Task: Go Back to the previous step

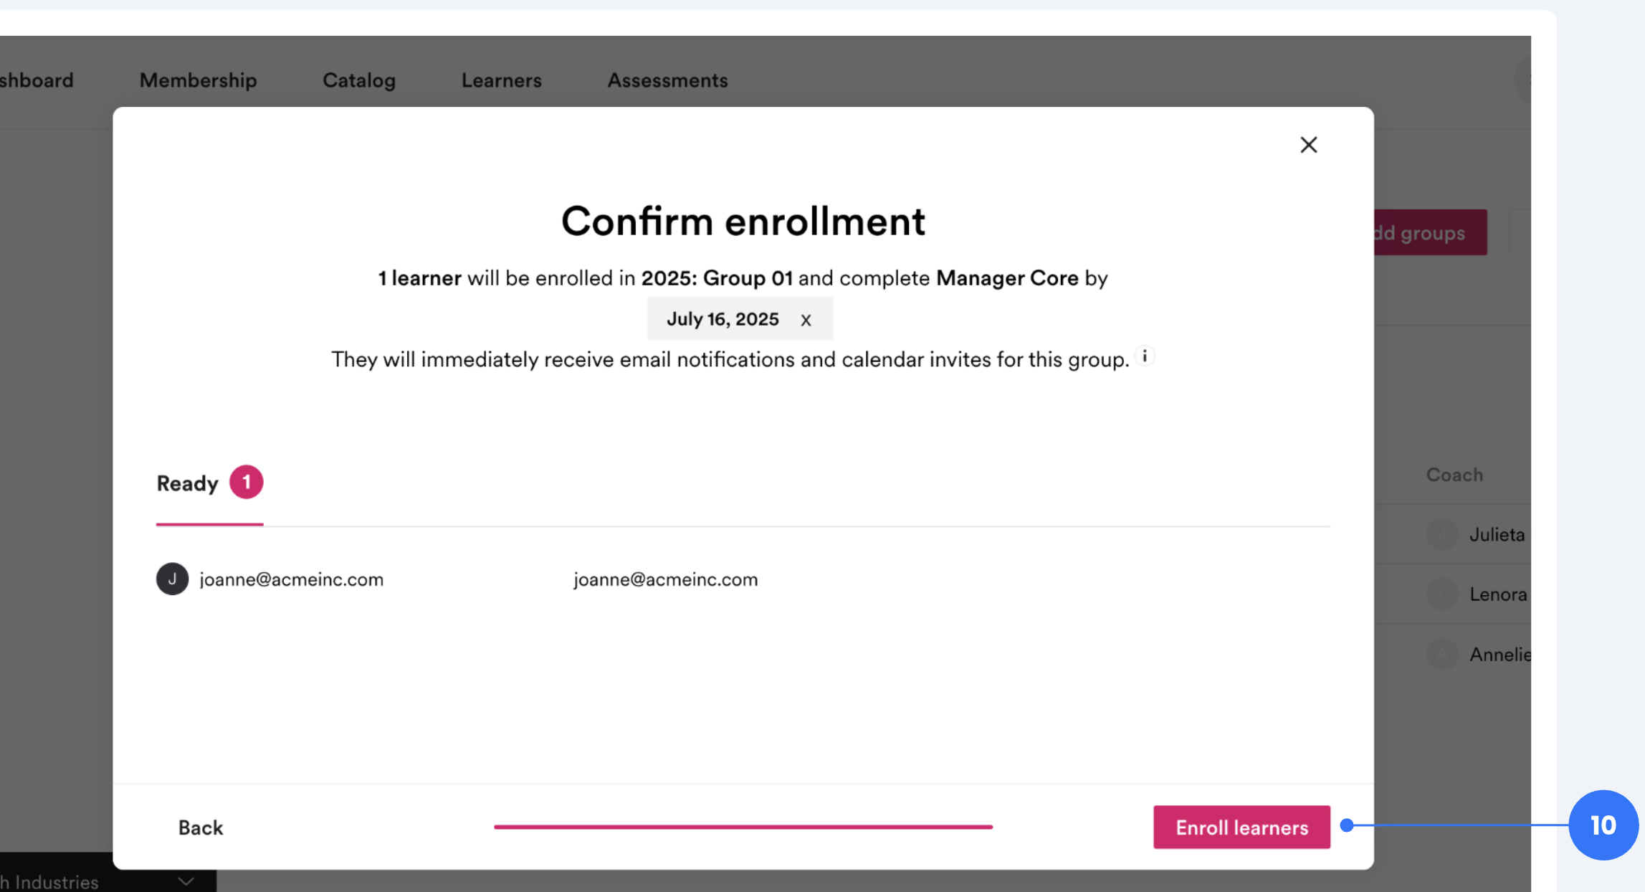Action: tap(201, 827)
